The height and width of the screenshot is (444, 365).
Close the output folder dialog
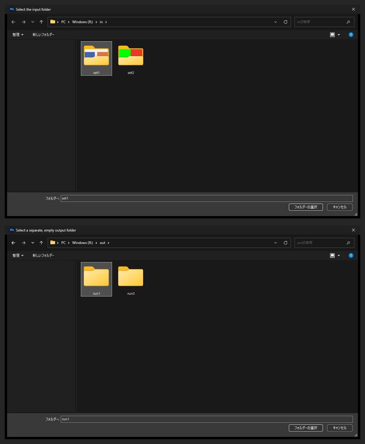353,230
